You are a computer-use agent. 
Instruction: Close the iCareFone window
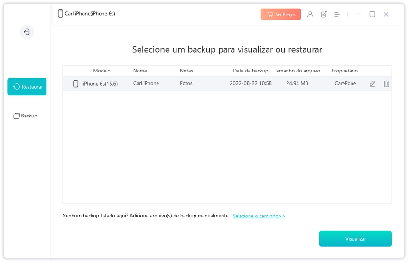point(386,14)
